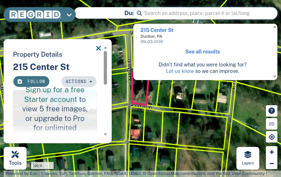
Task: Zoom out with the minus button
Action: point(272,163)
